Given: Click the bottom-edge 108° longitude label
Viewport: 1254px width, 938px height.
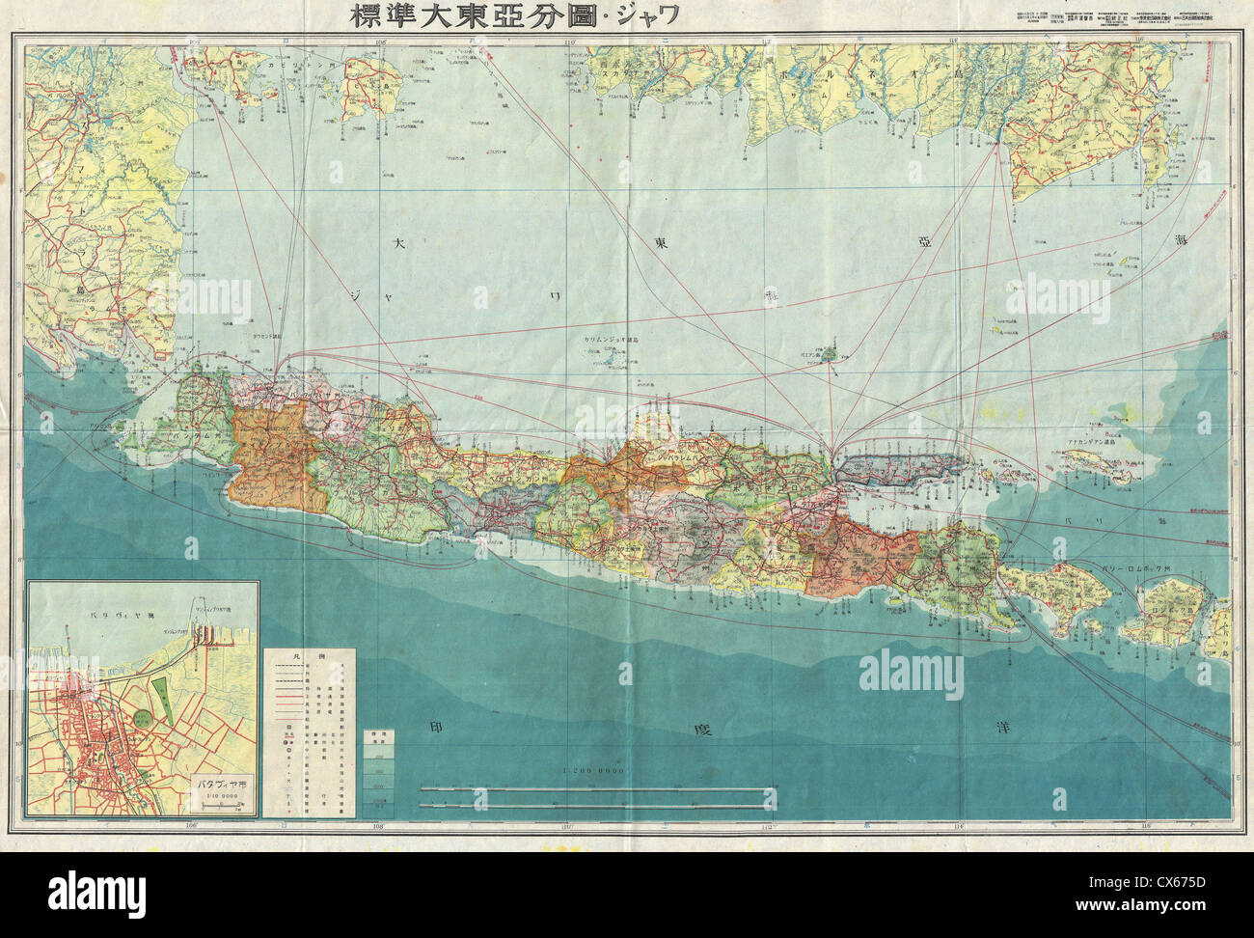Looking at the screenshot, I should click(x=379, y=826).
